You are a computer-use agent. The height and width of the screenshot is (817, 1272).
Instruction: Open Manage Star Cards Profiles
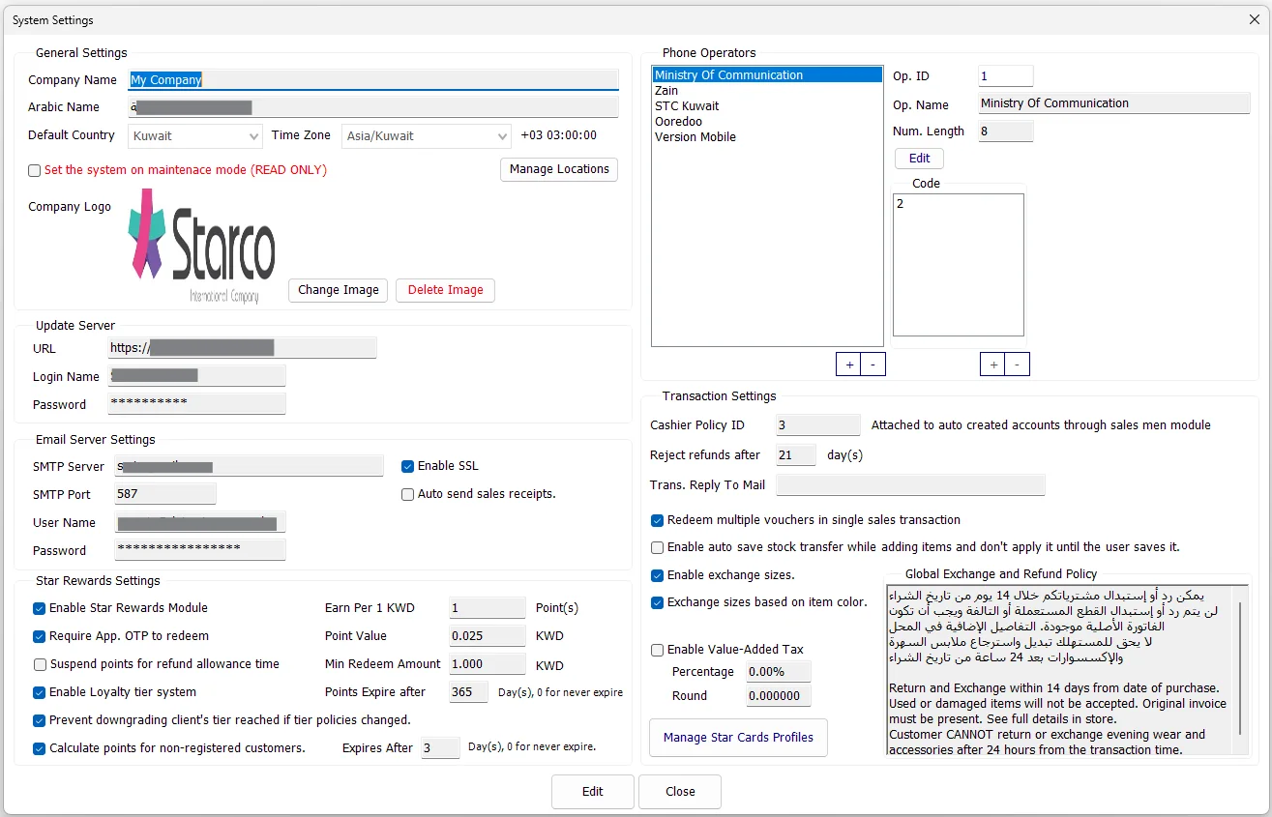pyautogui.click(x=738, y=738)
